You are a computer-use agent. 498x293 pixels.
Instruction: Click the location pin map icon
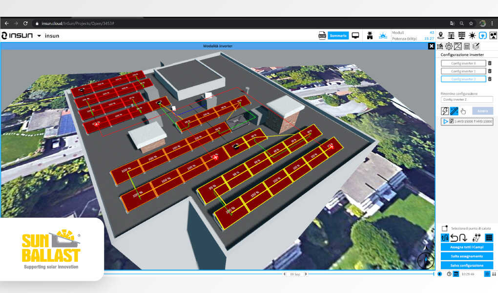click(x=441, y=35)
